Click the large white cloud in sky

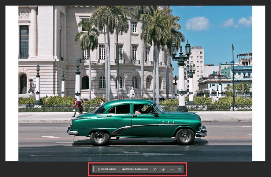click(197, 23)
